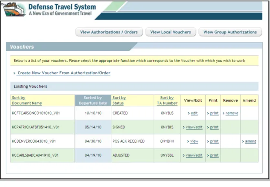The width and height of the screenshot is (270, 187).
Task: View/edit the KCCARLSBADCA041910_V01 voucher
Action: [194, 155]
